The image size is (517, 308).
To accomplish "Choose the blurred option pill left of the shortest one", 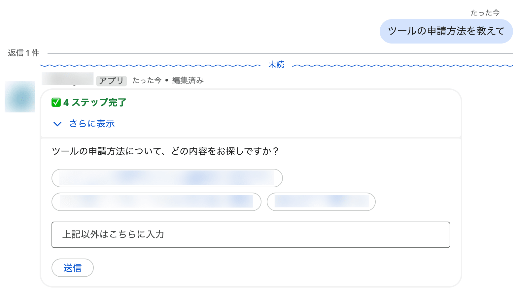I will (156, 202).
